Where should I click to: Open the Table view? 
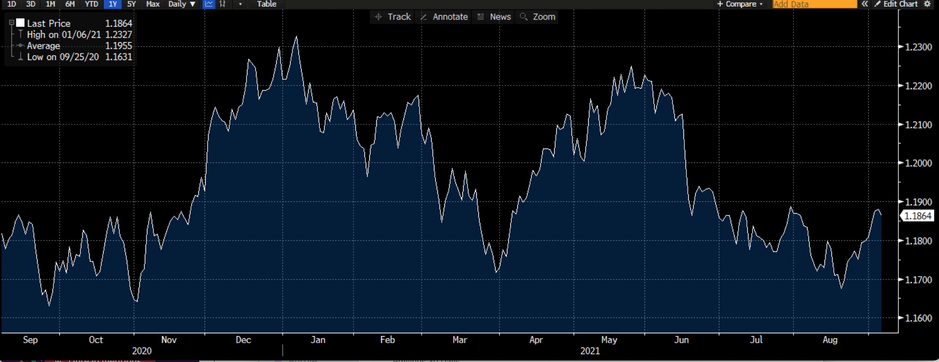tap(266, 4)
